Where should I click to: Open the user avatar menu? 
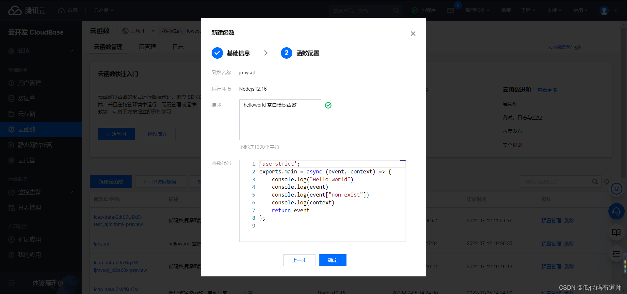pyautogui.click(x=604, y=10)
